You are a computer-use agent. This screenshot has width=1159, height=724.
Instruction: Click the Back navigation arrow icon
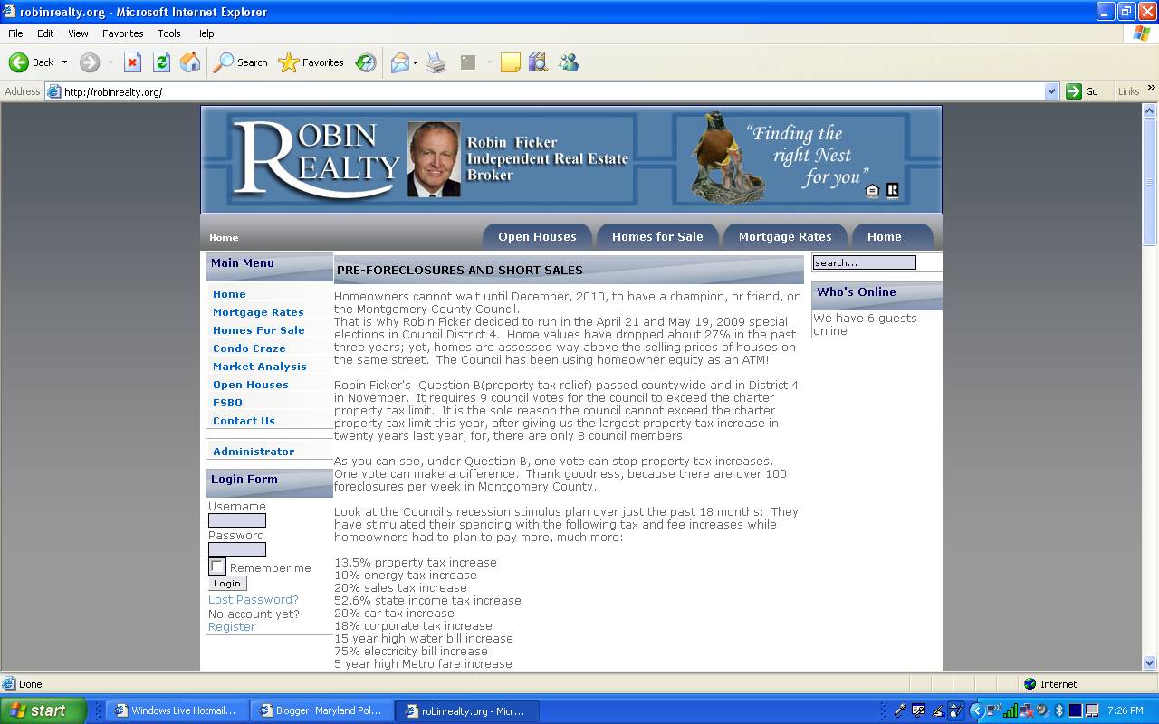(19, 62)
